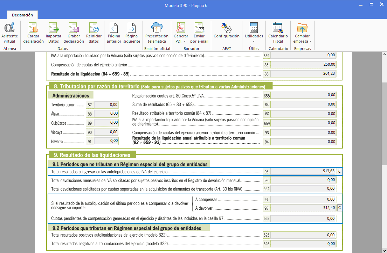The height and width of the screenshot is (253, 387).
Task: Click 'Resultado de la liquidación (84 + 659 - 85)' label
Action: [x=90, y=74]
